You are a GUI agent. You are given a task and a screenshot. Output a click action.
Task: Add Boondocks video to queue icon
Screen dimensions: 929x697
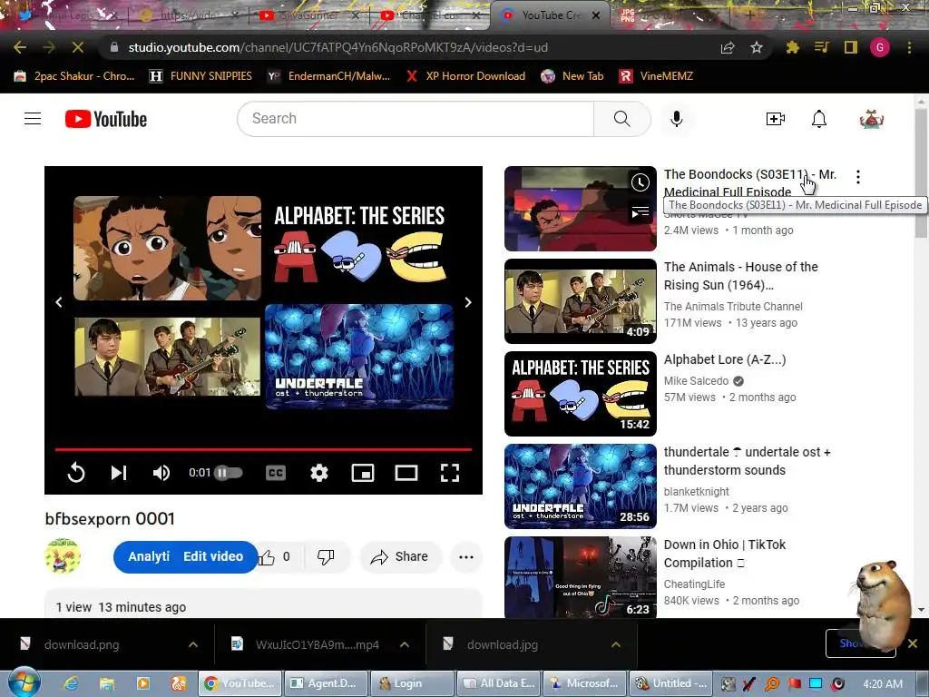[640, 212]
